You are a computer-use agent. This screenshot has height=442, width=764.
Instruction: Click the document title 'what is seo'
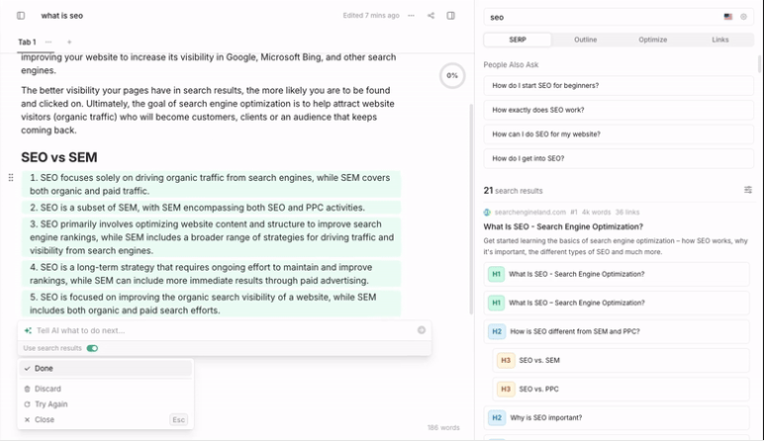tap(62, 16)
